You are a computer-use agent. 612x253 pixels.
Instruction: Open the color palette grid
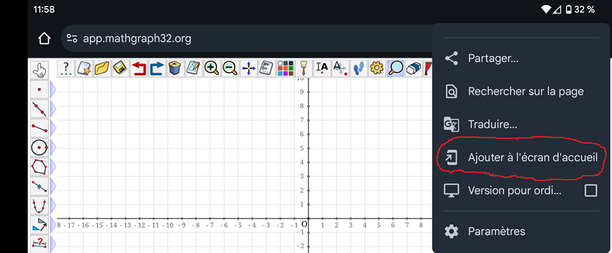click(285, 68)
